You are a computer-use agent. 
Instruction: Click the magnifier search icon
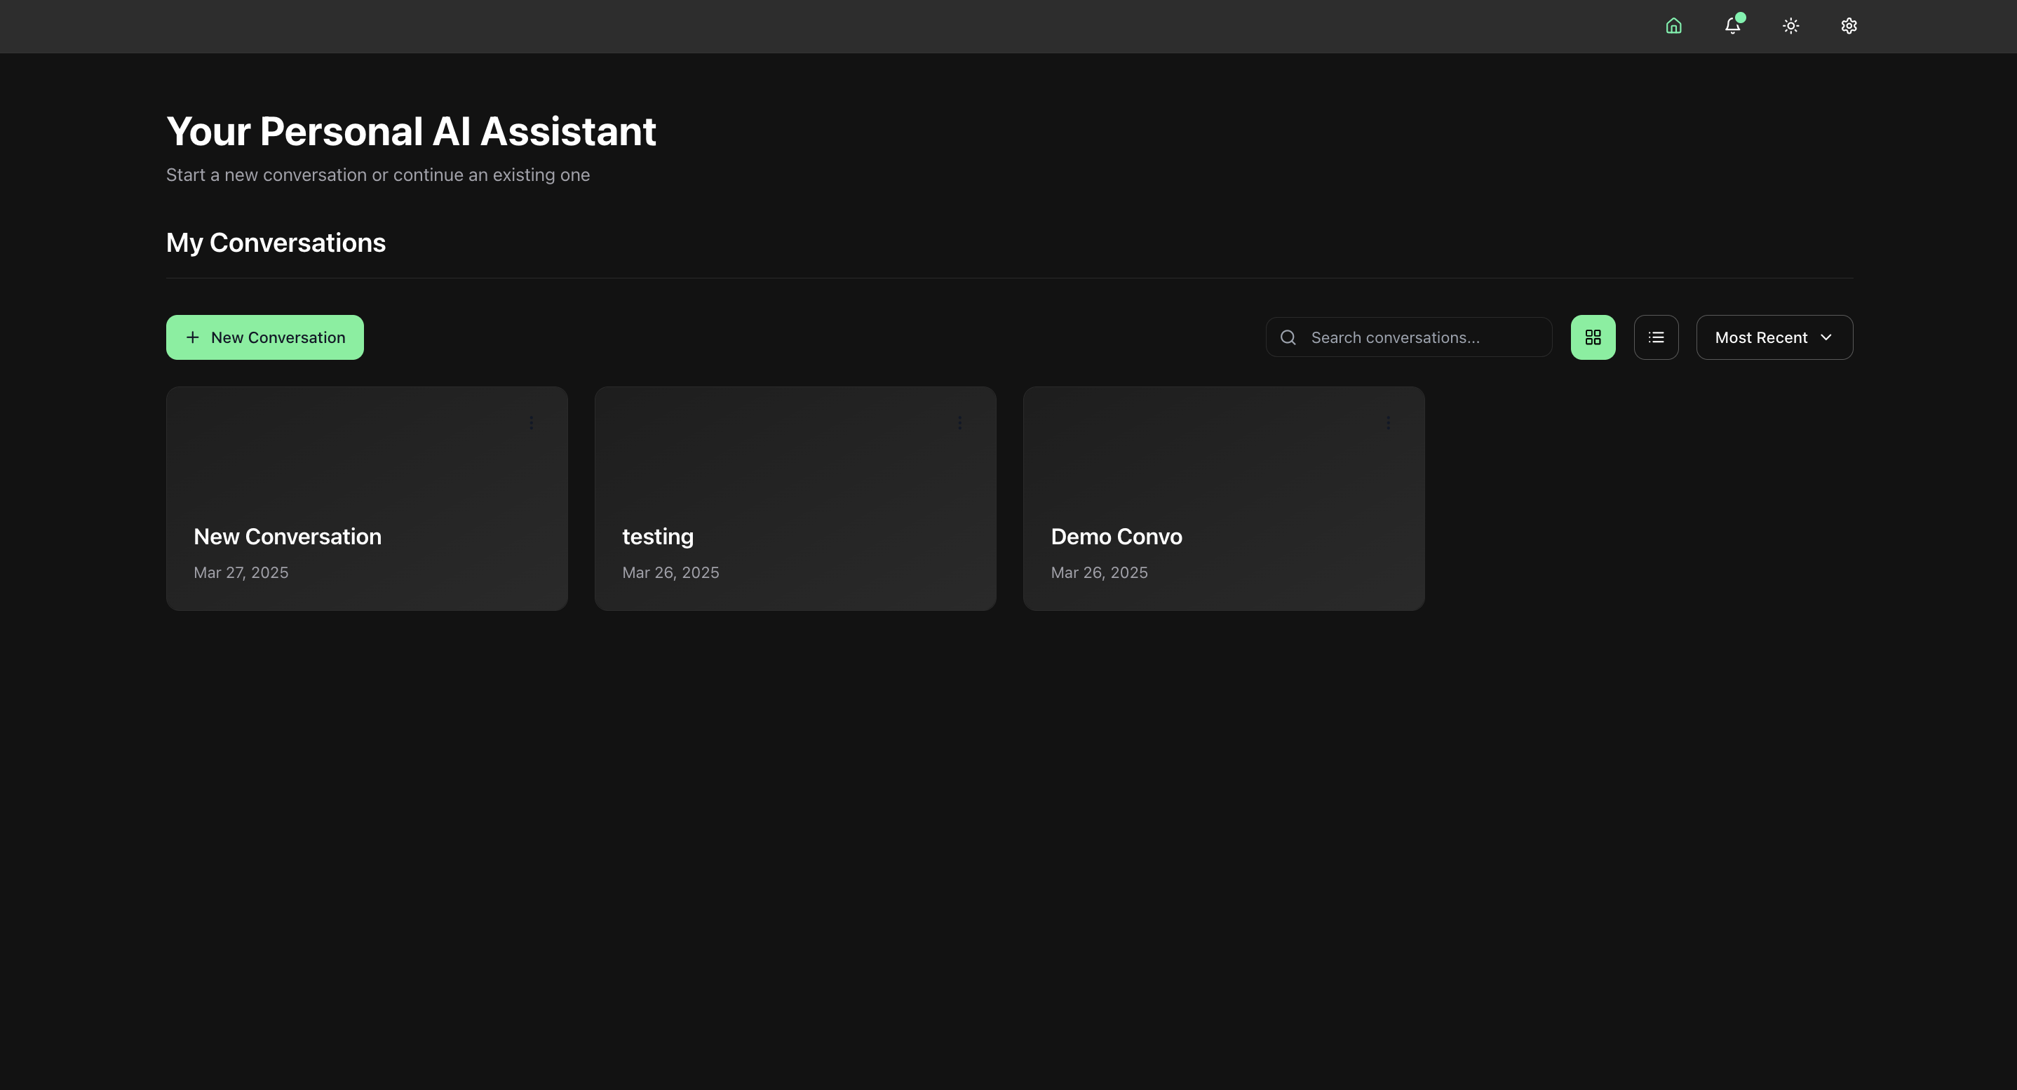[x=1288, y=337]
